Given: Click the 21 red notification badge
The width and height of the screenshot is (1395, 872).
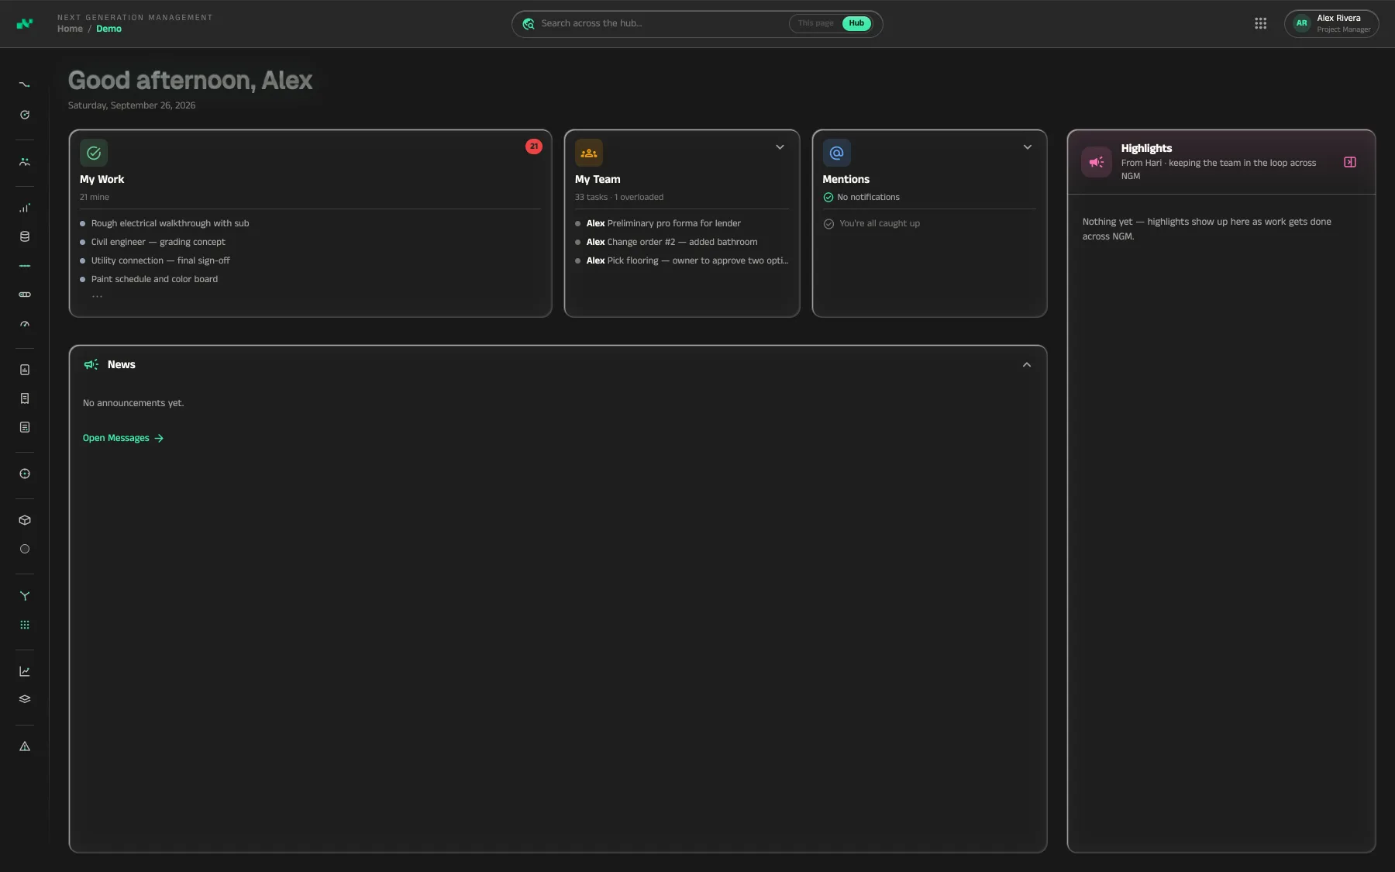Looking at the screenshot, I should click(x=534, y=146).
